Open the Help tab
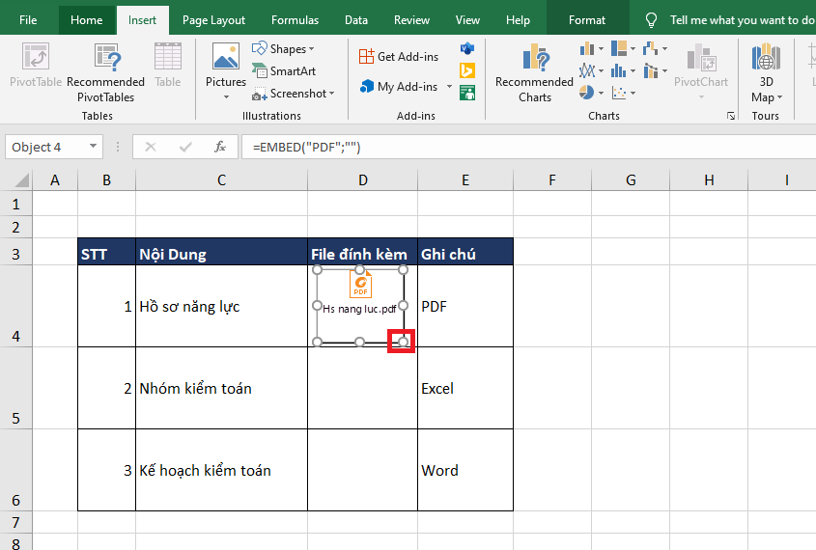 [x=518, y=20]
